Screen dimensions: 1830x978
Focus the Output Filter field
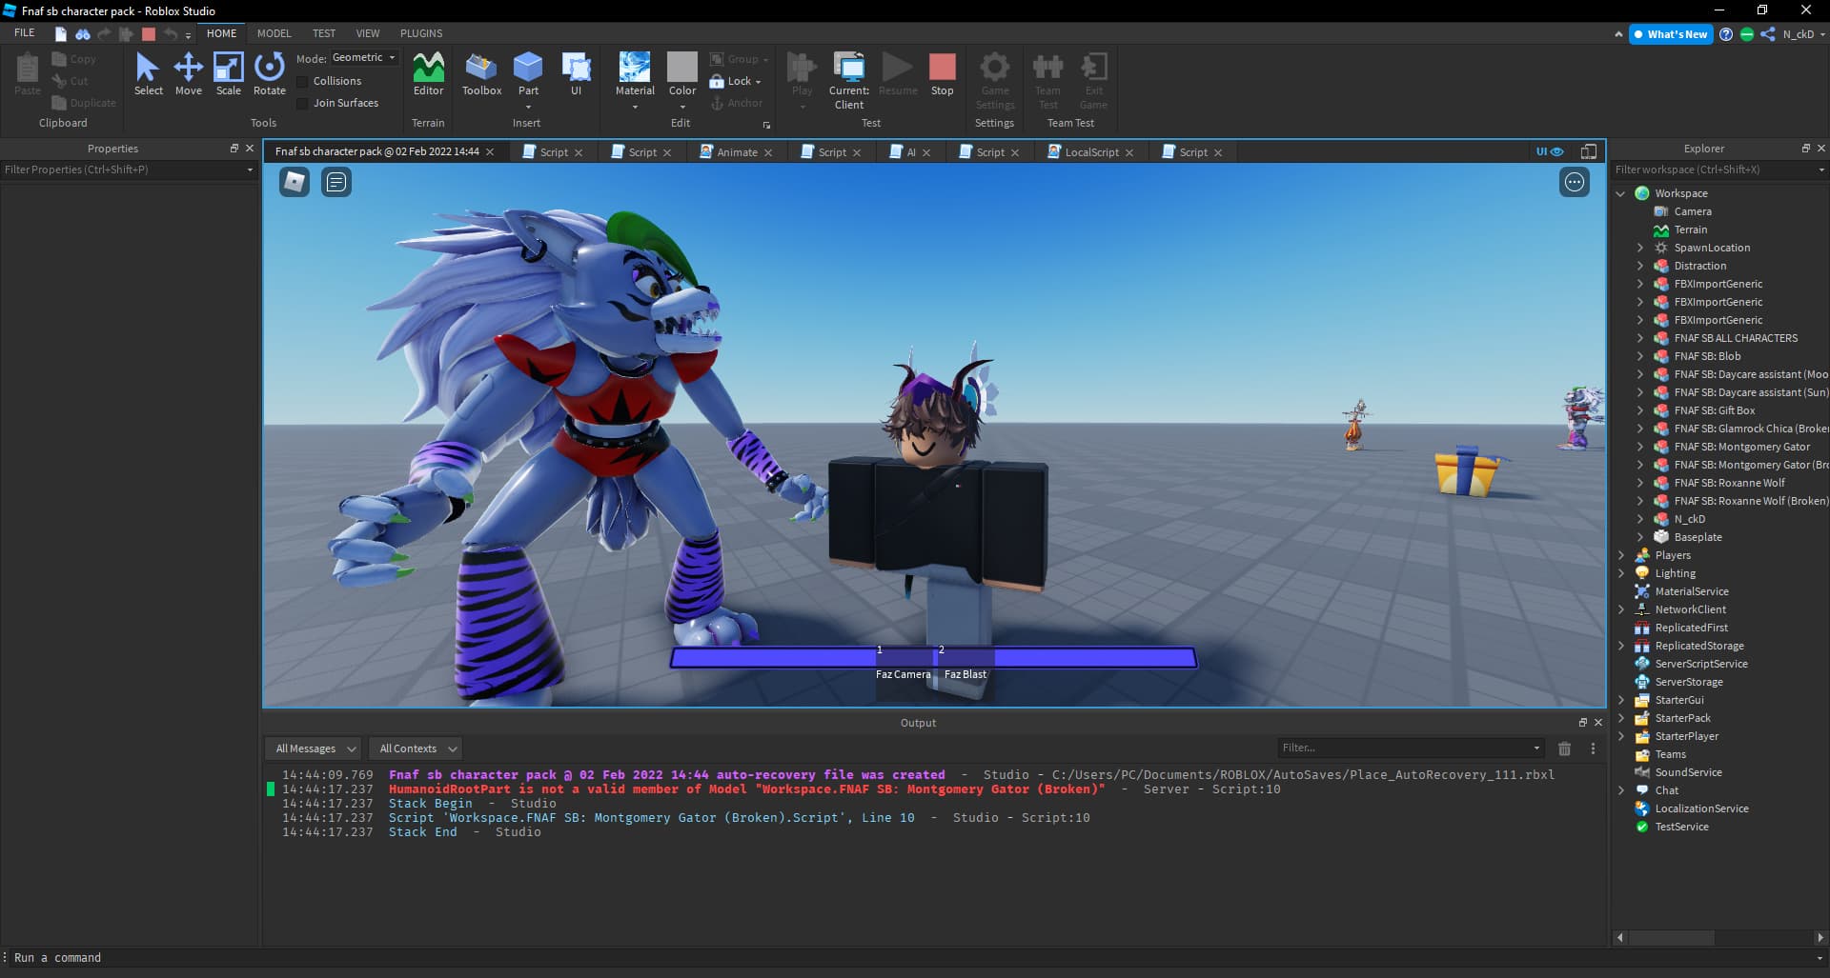1410,748
